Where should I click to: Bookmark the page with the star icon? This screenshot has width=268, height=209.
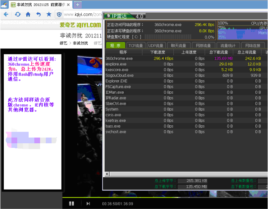pyautogui.click(x=49, y=15)
